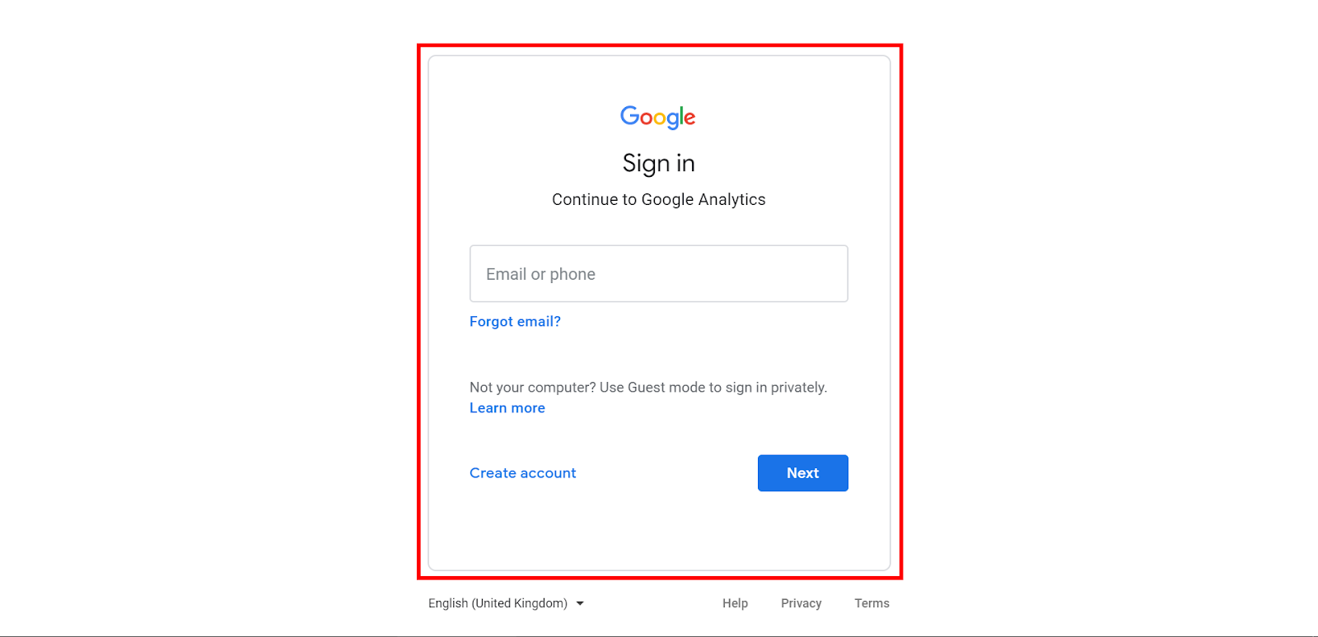Click the first red o in the Google logo
Viewport: 1318px width, 637px height.
pyautogui.click(x=646, y=119)
